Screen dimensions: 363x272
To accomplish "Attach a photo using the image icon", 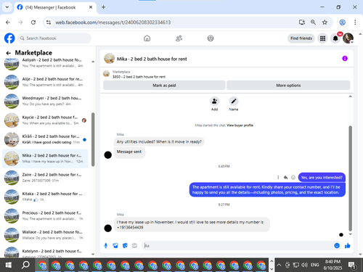I will [x=115, y=246].
